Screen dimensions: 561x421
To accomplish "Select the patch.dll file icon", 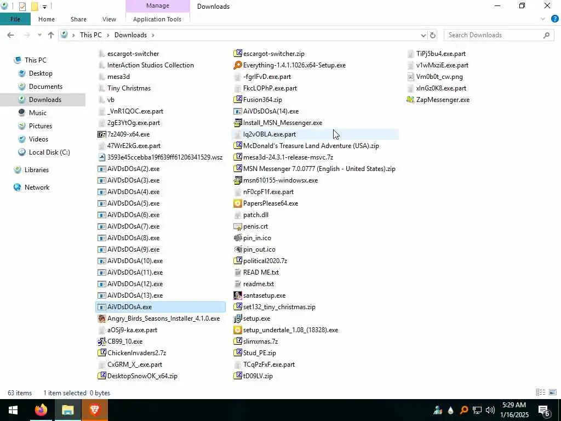I will [238, 215].
